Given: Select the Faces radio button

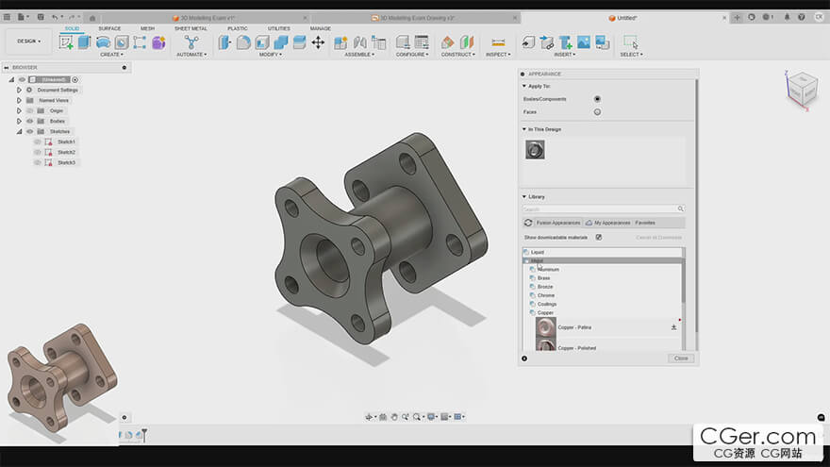Looking at the screenshot, I should 597,111.
